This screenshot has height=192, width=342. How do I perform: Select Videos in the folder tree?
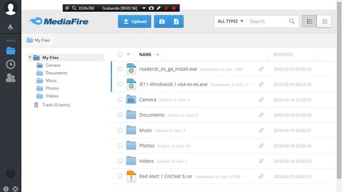tap(52, 96)
